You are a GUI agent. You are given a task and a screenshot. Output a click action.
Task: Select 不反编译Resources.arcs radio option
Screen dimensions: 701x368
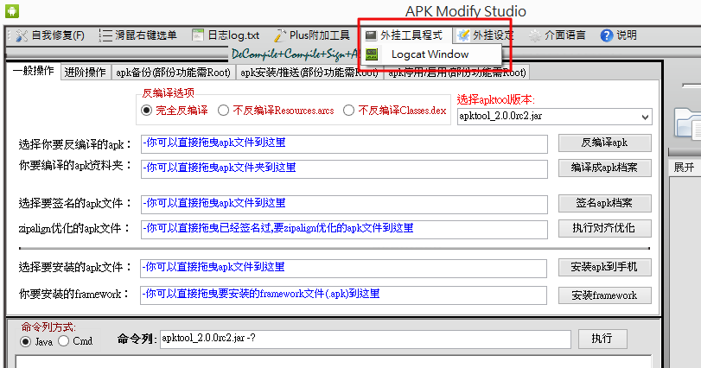[224, 111]
